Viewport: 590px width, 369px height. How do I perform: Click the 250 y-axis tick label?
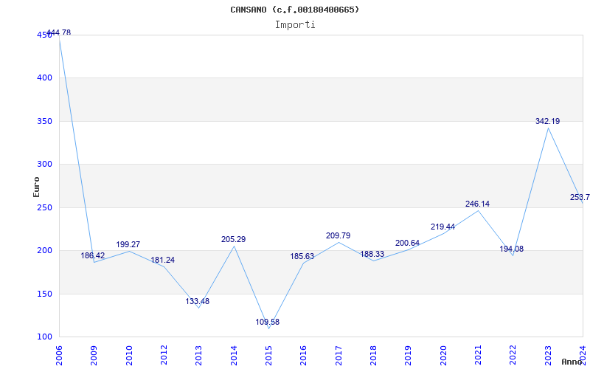[44, 208]
